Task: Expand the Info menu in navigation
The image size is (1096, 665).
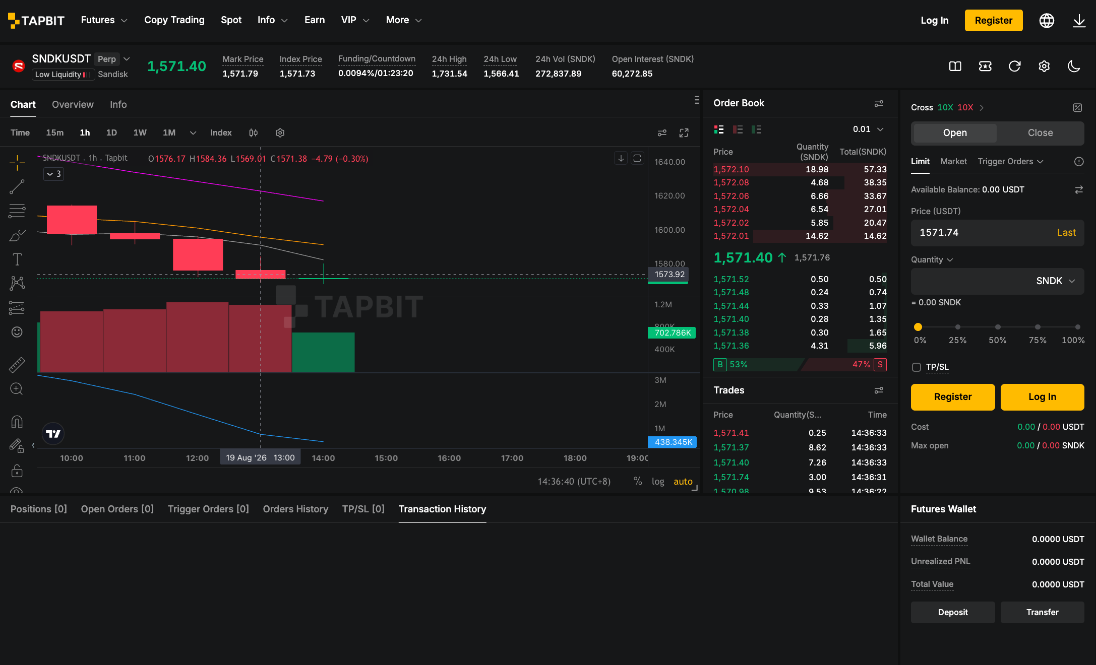Action: pos(273,20)
